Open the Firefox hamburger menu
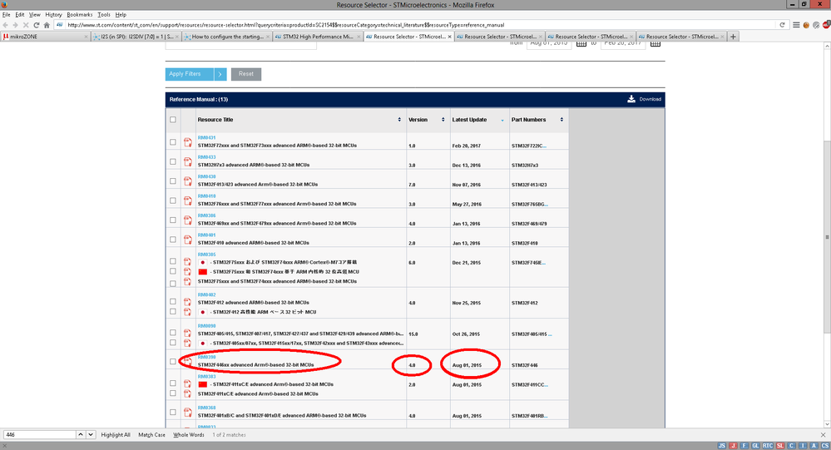 pos(796,25)
